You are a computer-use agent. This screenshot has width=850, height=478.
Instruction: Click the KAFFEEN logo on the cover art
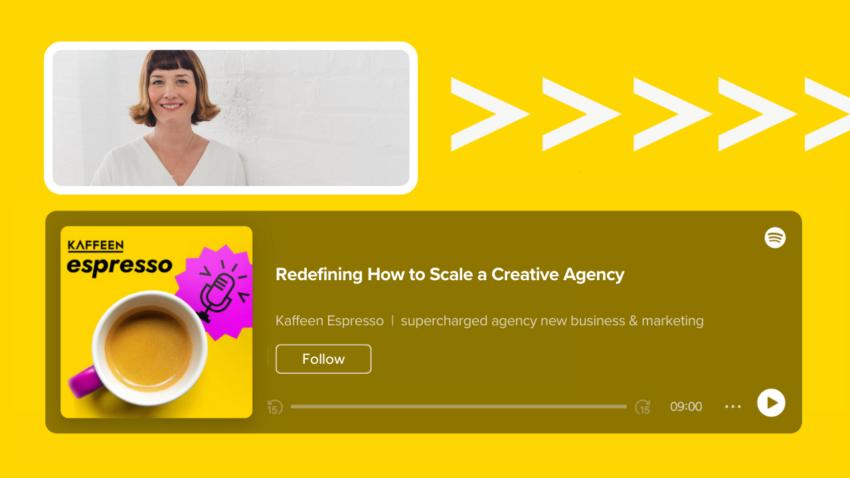pyautogui.click(x=96, y=246)
